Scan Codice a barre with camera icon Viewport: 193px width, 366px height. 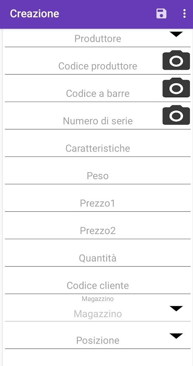(176, 88)
